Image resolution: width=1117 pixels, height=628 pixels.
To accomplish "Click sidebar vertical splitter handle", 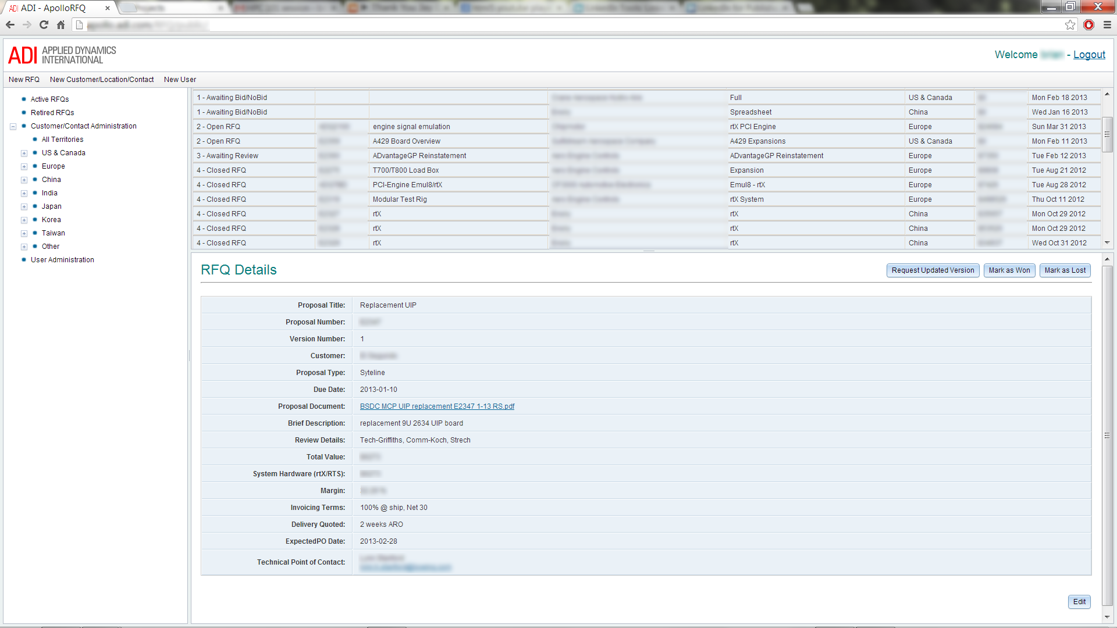I will (x=189, y=356).
